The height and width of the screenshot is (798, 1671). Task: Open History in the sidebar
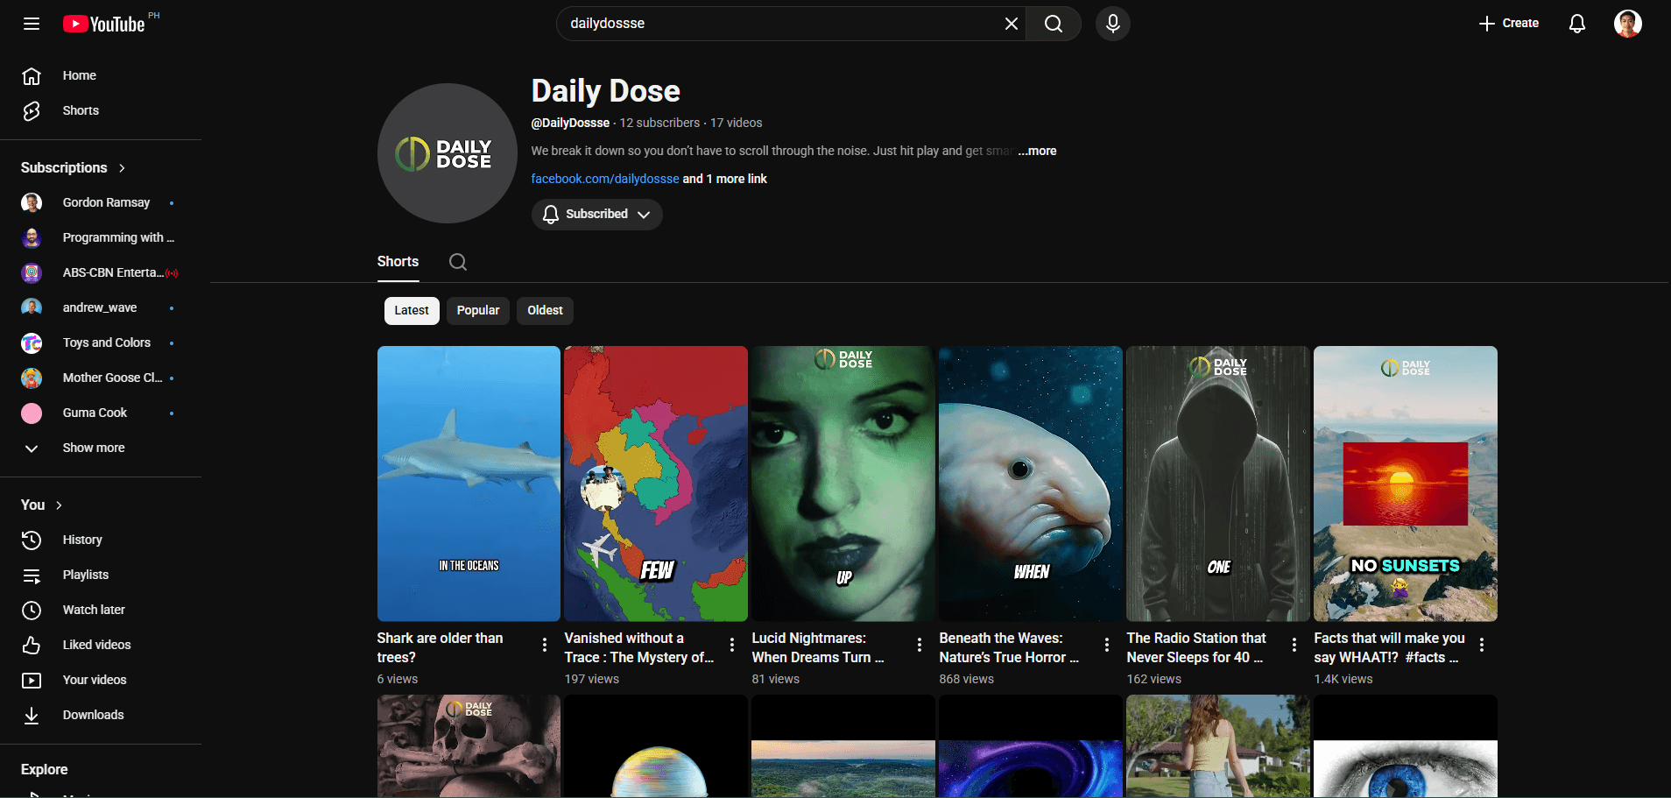click(x=82, y=540)
